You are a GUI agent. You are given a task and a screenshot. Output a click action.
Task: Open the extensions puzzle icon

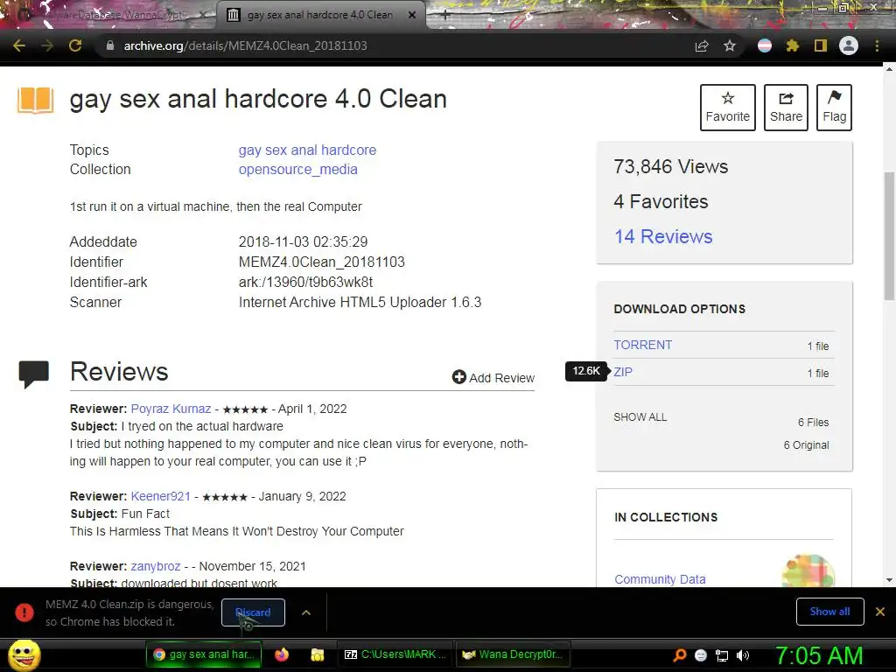click(792, 45)
